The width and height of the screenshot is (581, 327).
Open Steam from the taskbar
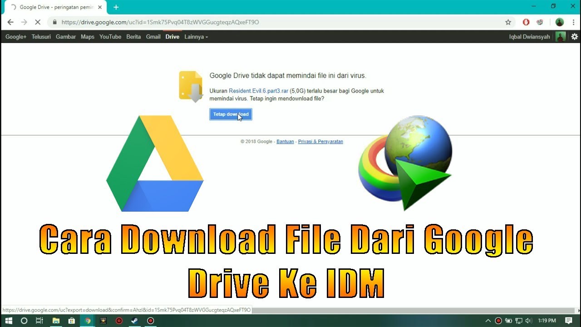(135, 321)
